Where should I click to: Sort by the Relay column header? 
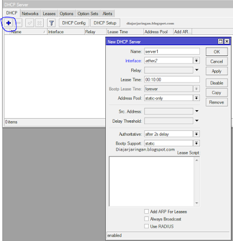tap(95, 32)
